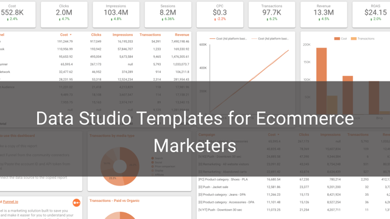Open the Funnel.io hyperlink
Image resolution: width=390 pixels, height=219 pixels.
(x=10, y=202)
